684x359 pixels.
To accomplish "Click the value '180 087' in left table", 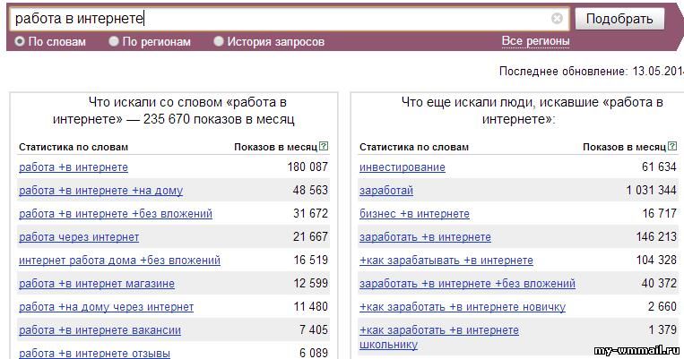I will click(x=307, y=167).
